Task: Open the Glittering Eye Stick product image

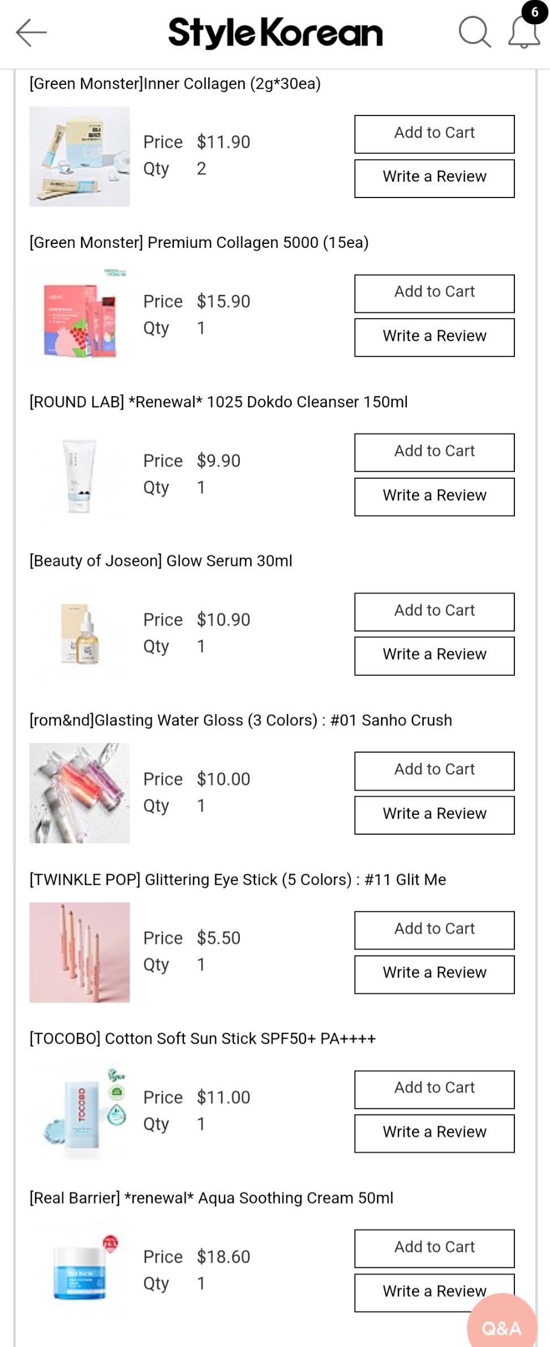Action: tap(79, 952)
